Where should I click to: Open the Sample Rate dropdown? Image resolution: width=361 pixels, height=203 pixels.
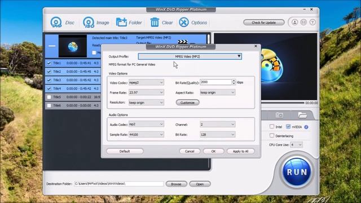(146, 135)
